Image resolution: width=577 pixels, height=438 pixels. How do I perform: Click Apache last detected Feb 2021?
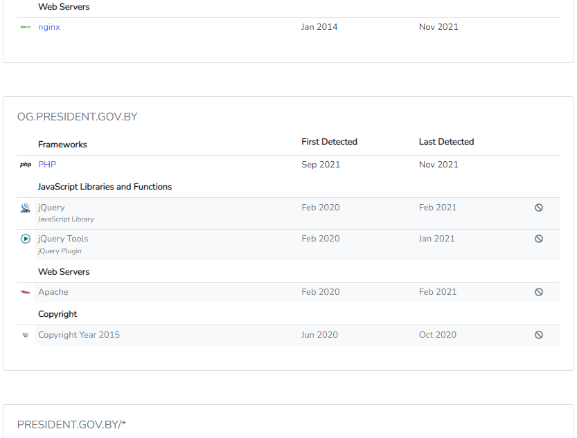point(438,292)
